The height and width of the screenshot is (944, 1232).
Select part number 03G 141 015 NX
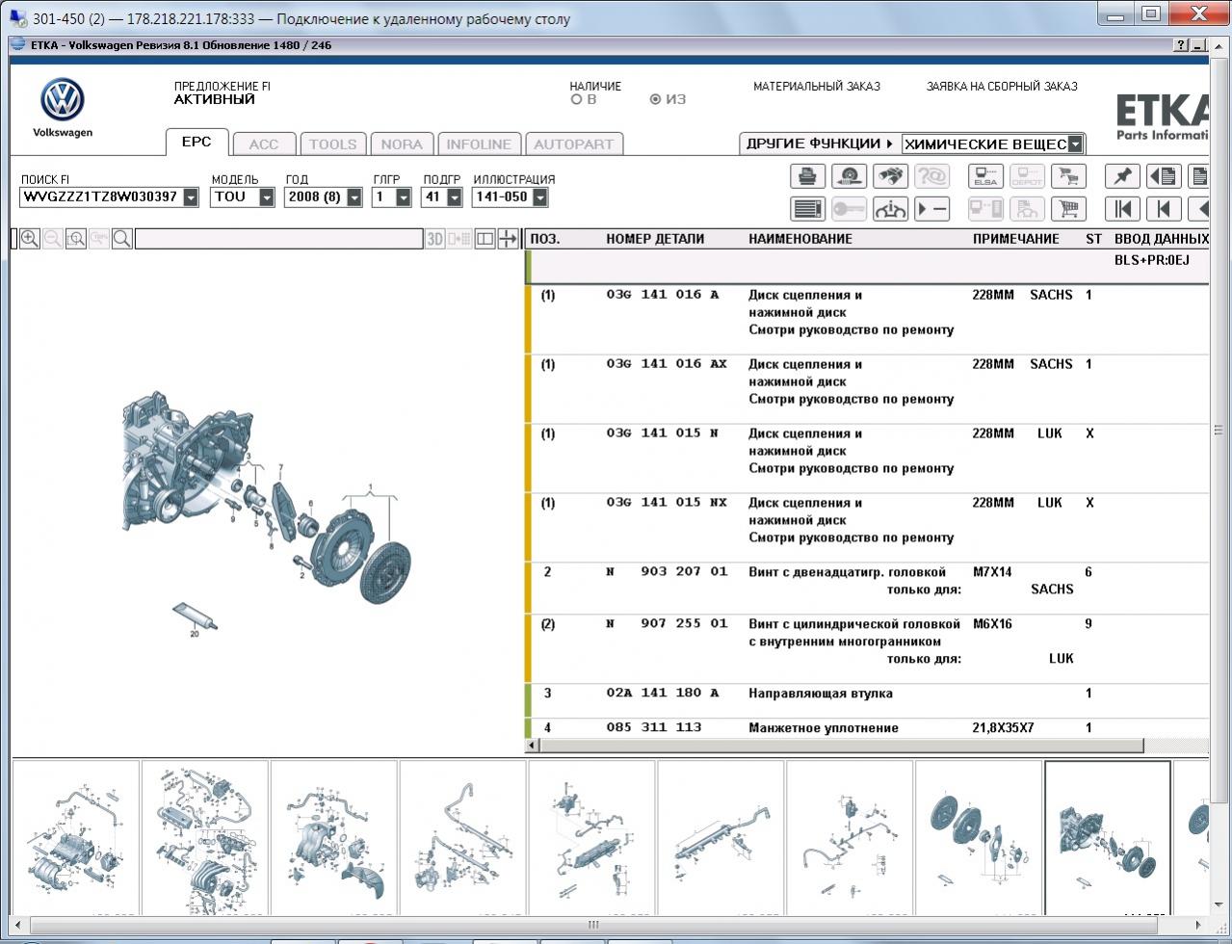[x=667, y=503]
